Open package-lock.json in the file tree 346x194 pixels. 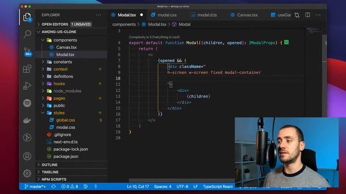pos(70,149)
